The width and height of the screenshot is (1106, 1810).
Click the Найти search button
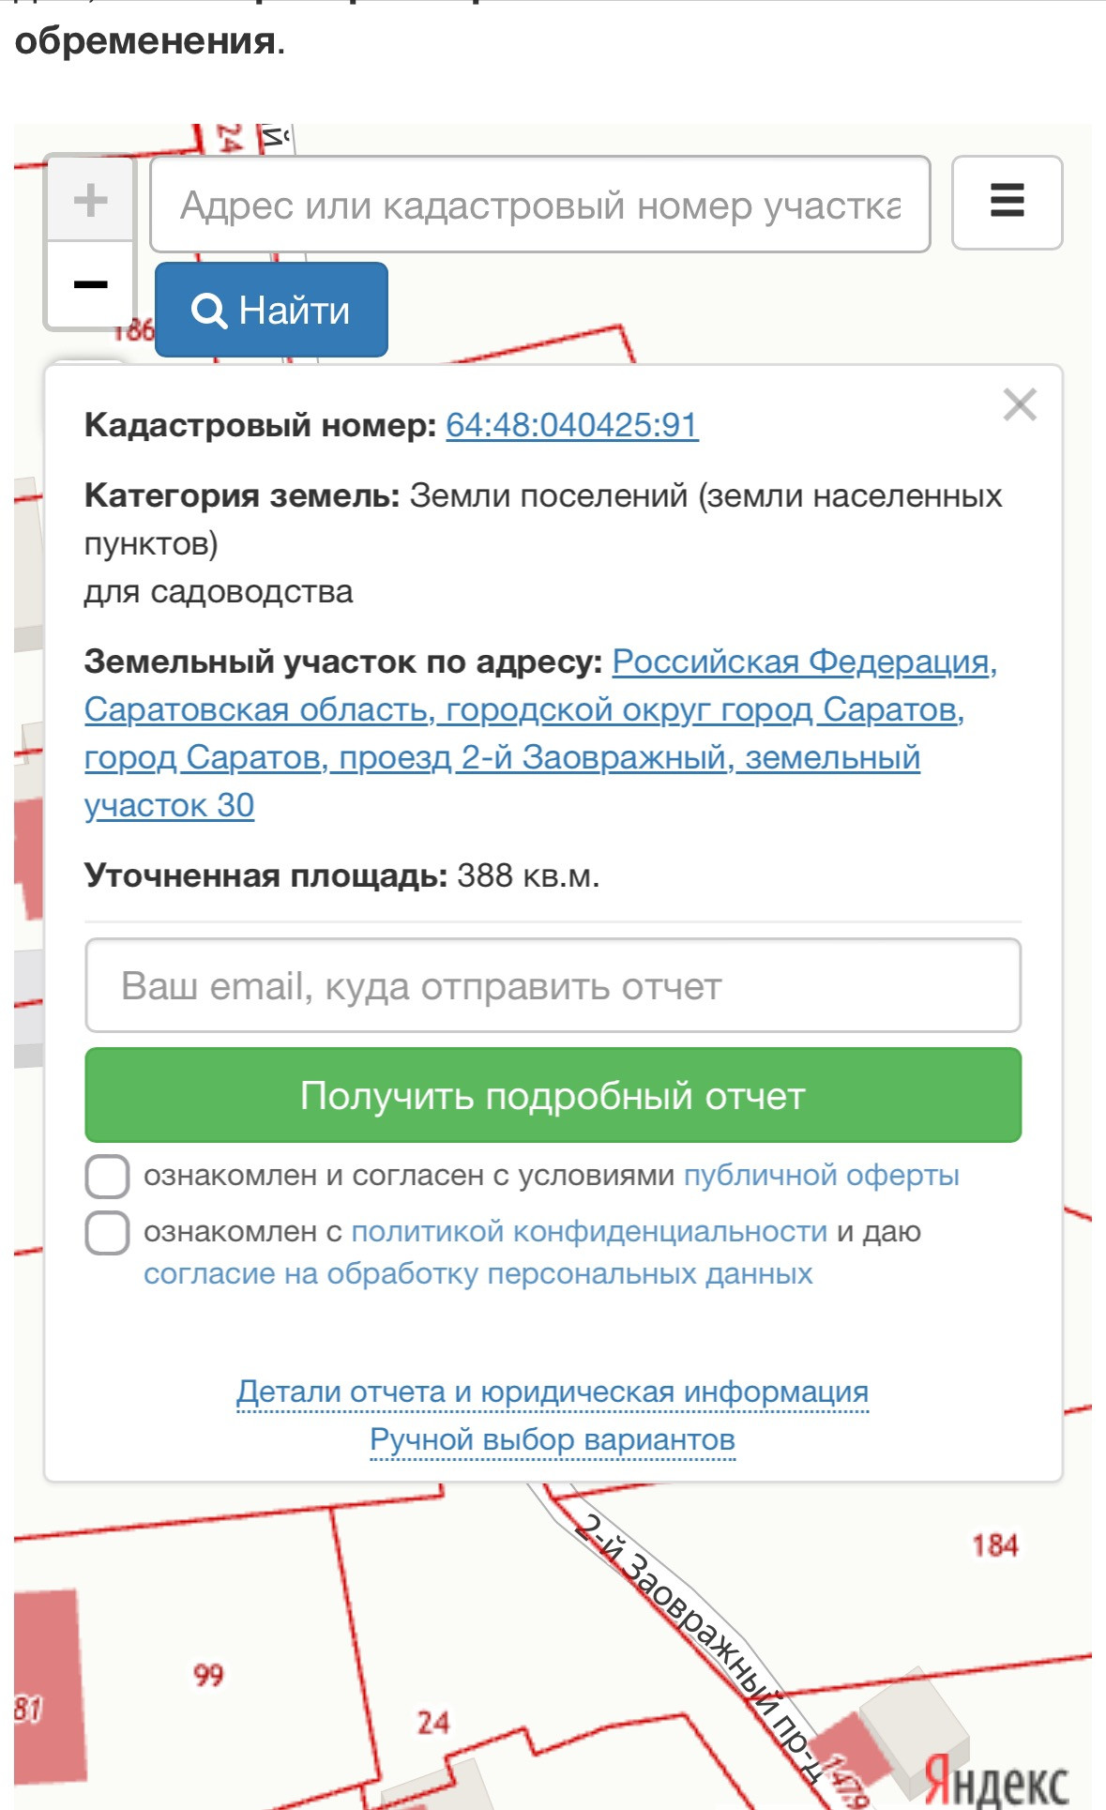271,310
